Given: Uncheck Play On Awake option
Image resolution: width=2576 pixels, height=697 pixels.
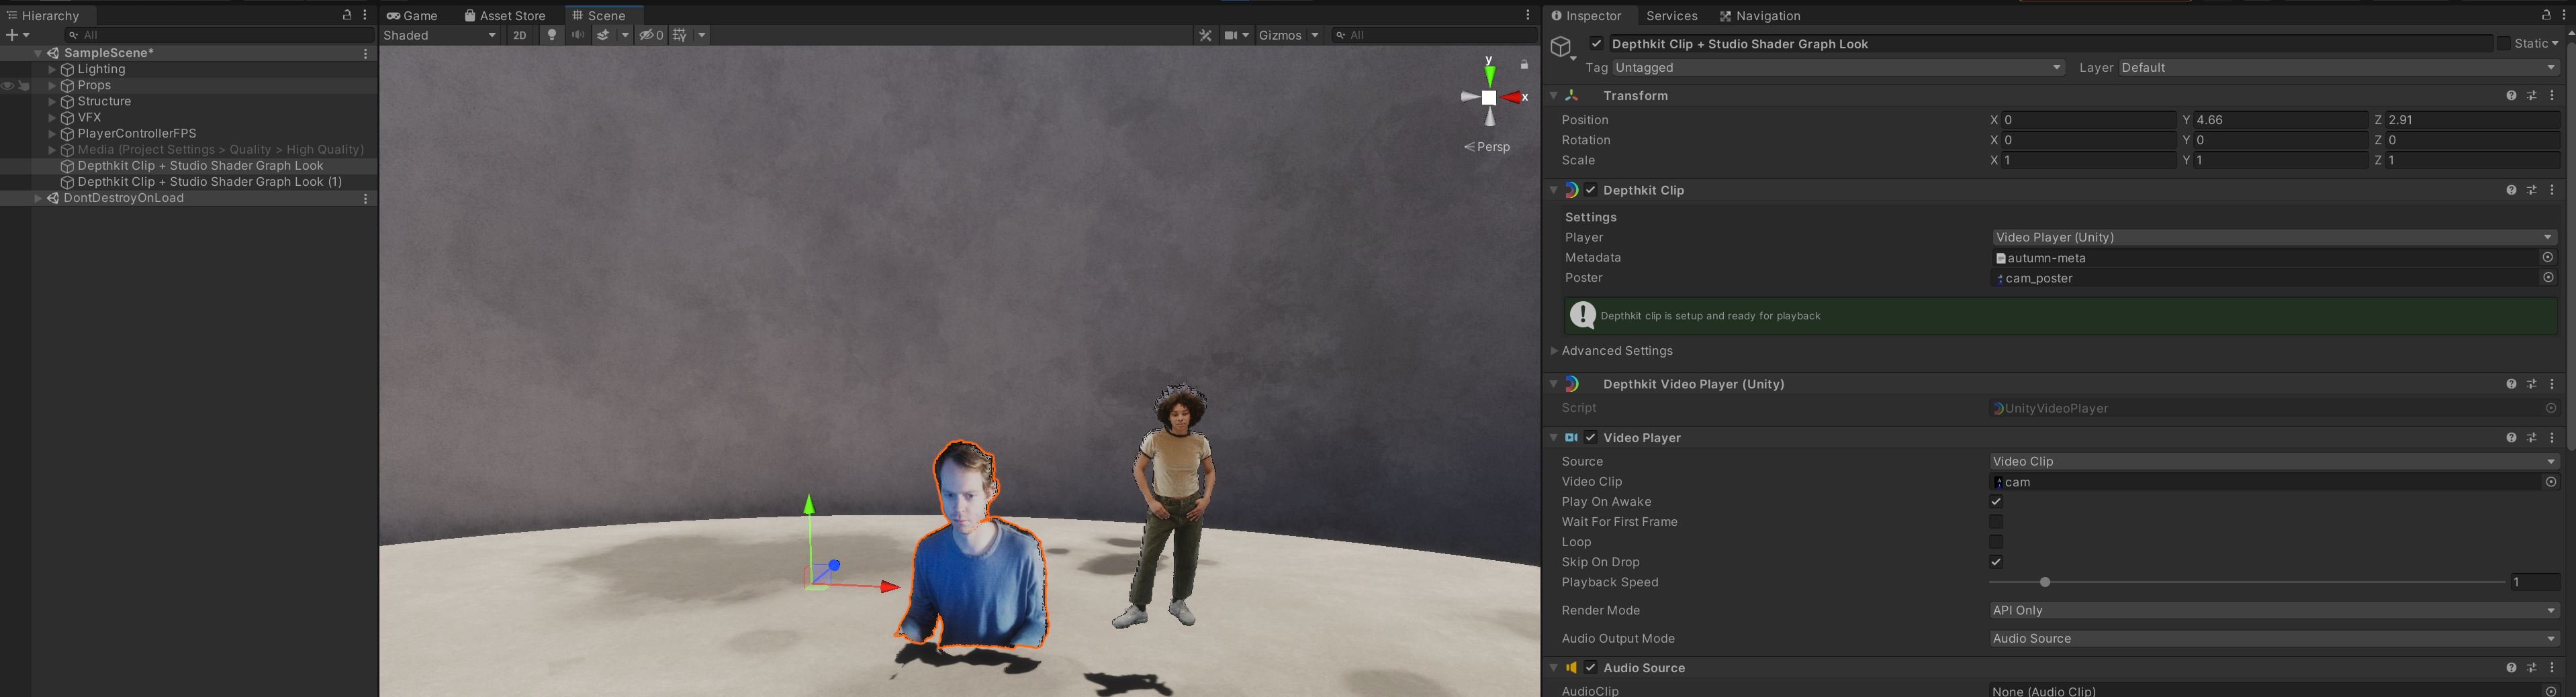Looking at the screenshot, I should pyautogui.click(x=1996, y=502).
